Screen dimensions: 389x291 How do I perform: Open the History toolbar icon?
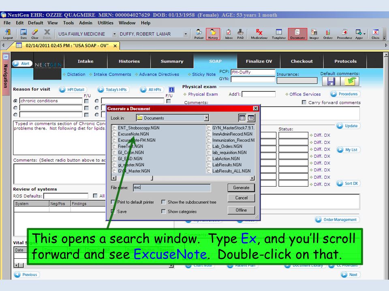pyautogui.click(x=213, y=34)
